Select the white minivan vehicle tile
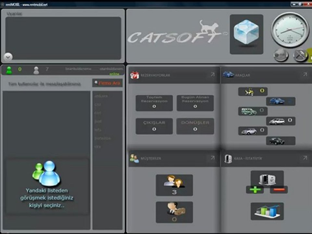 [x=281, y=121]
